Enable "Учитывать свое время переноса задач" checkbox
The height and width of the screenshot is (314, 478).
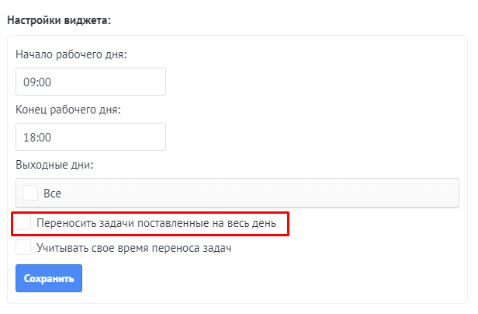tap(23, 247)
